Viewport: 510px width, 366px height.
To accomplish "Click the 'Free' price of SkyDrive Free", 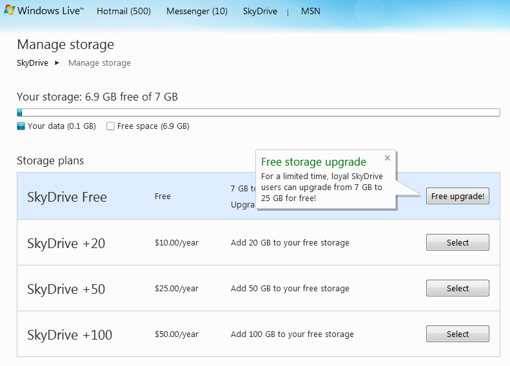I will point(162,197).
